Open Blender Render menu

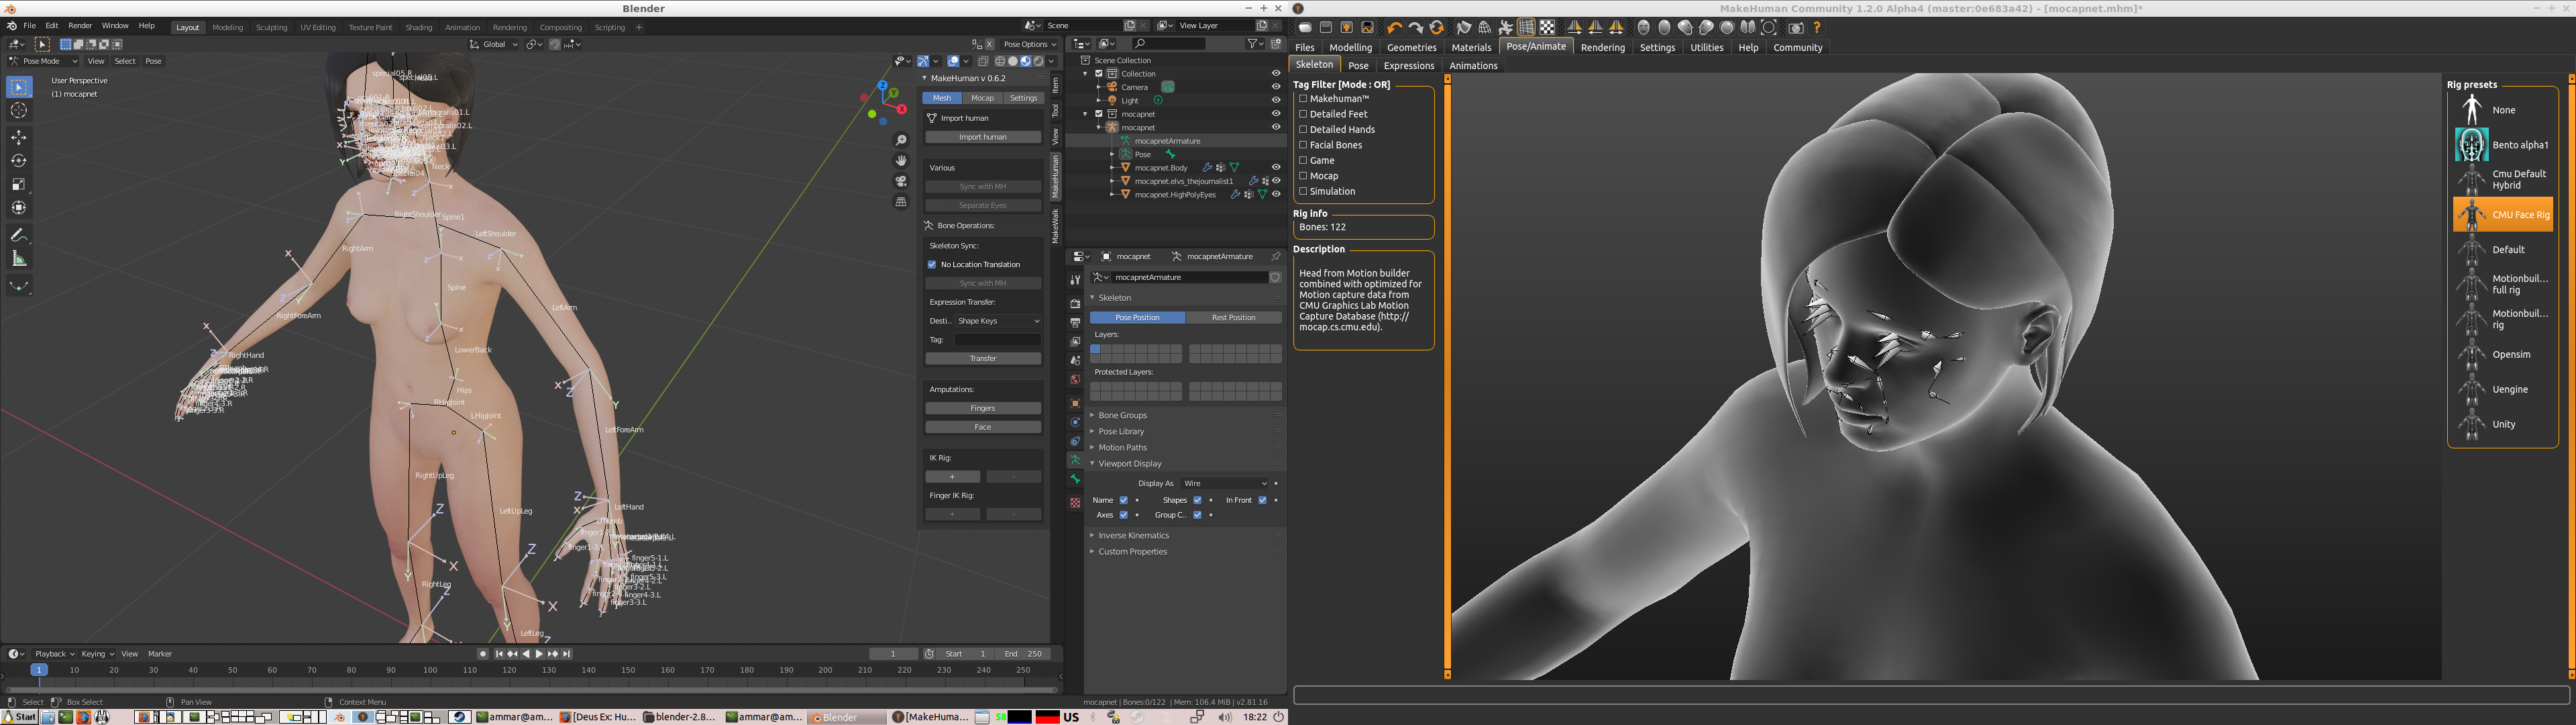point(80,25)
